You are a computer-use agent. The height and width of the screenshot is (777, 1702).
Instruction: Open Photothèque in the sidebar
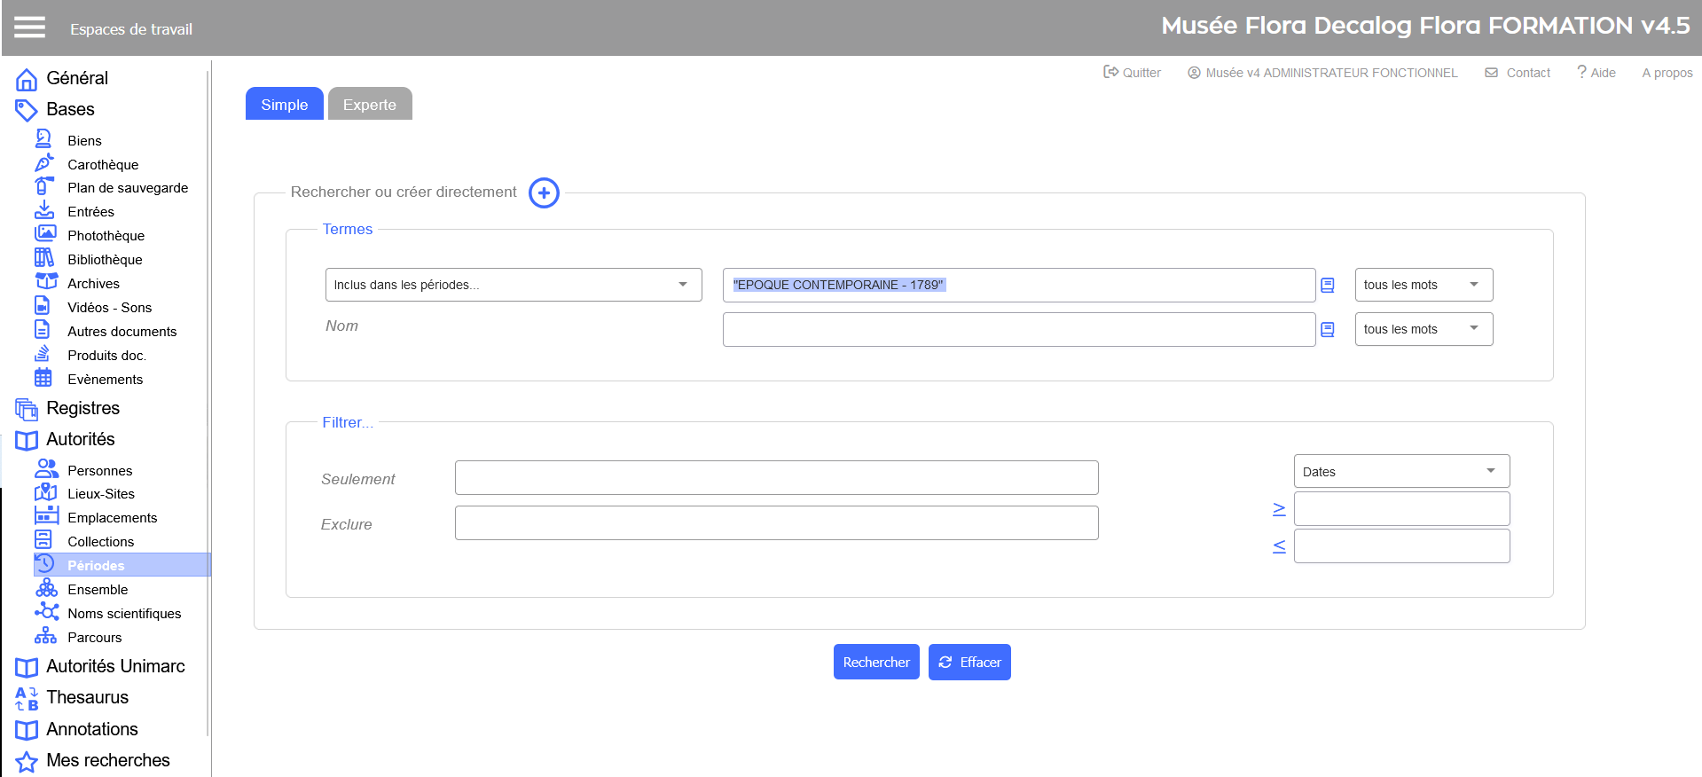coord(106,236)
